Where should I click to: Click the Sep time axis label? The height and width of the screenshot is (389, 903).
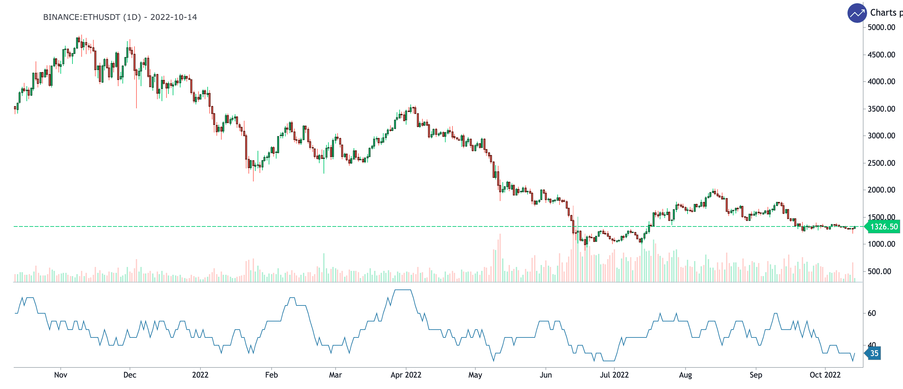click(756, 375)
